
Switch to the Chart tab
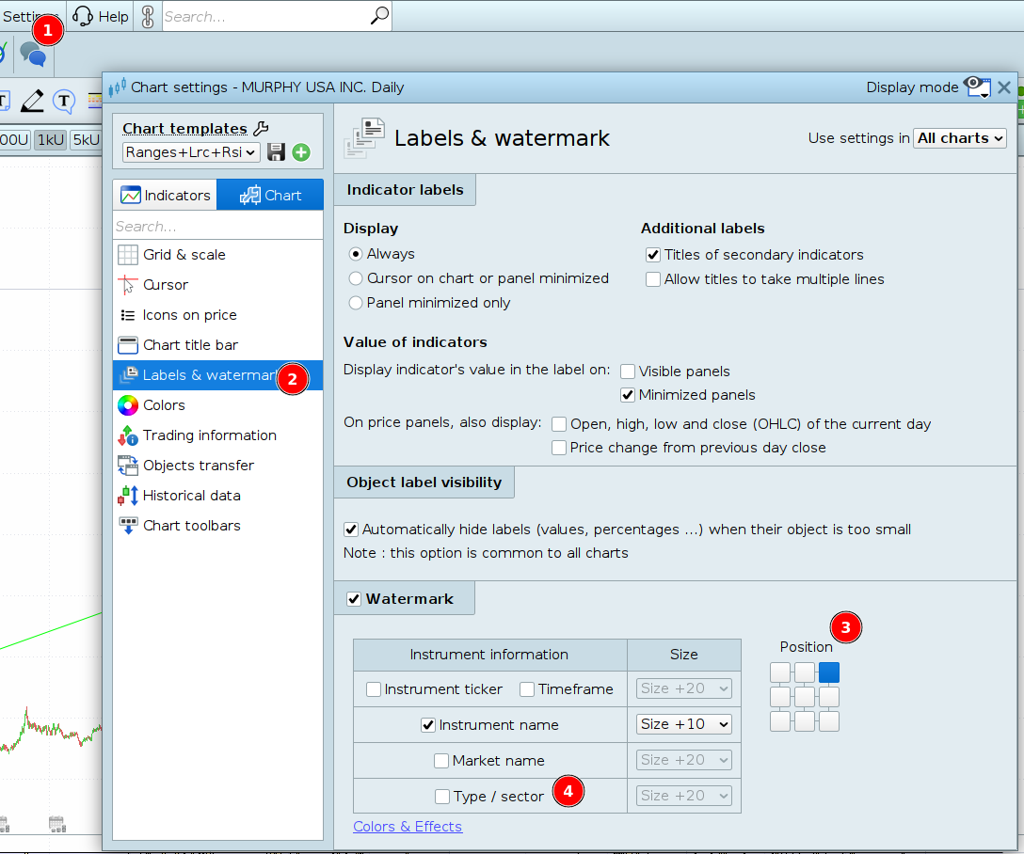pyautogui.click(x=270, y=195)
